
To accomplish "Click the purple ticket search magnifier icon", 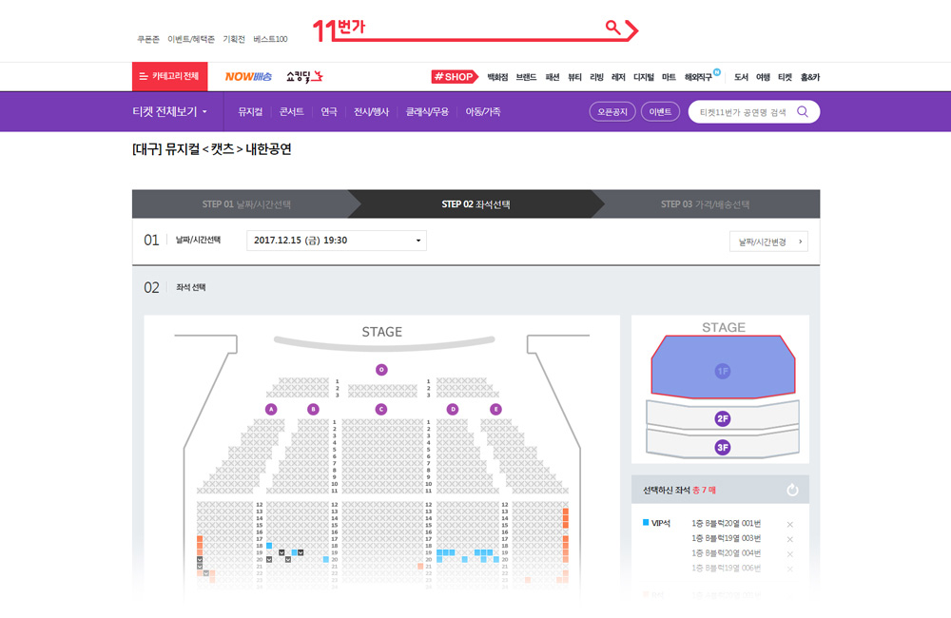I will [x=803, y=111].
